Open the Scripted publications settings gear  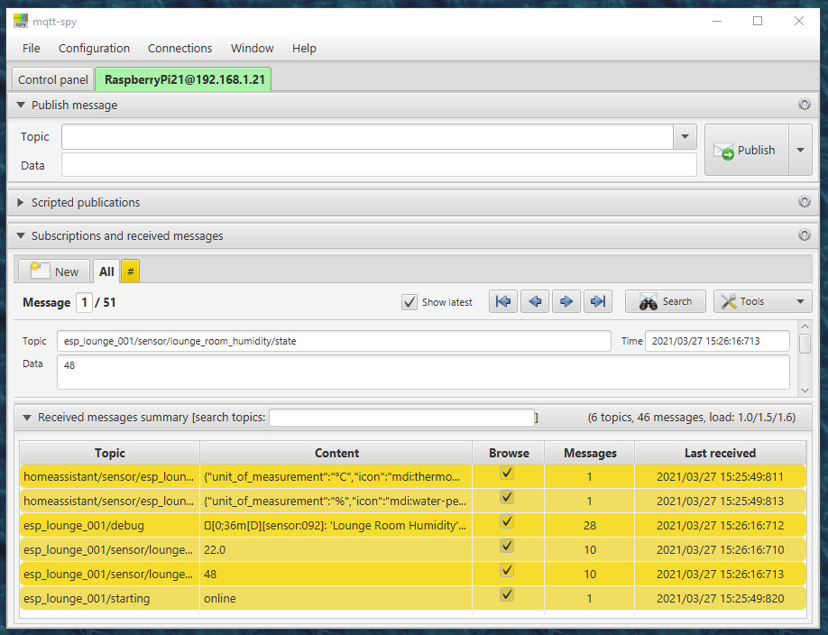804,202
